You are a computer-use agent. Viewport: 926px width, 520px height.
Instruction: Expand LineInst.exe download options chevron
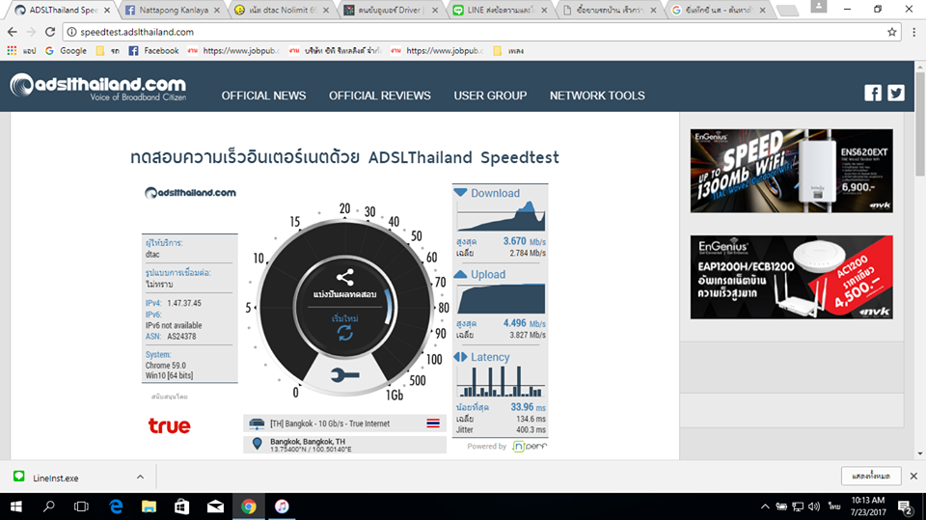coord(140,477)
